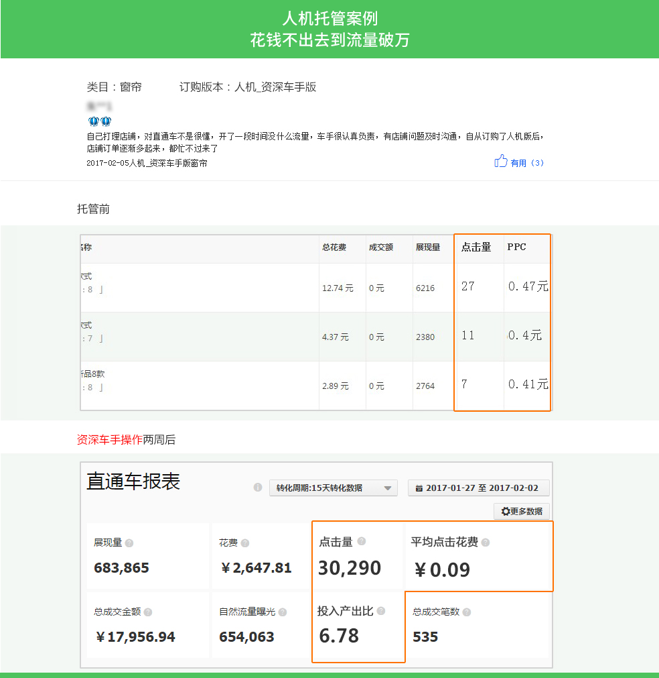Click the help icon beside 总成交笔数
This screenshot has height=678, width=659.
point(467,612)
